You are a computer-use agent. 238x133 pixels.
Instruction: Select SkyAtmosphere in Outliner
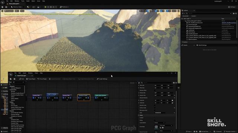click(193, 40)
